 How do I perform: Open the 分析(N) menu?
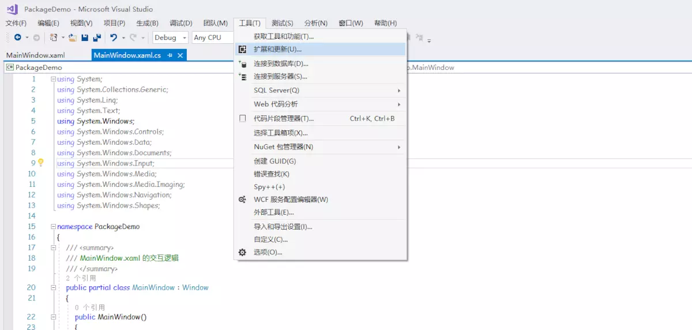point(316,23)
